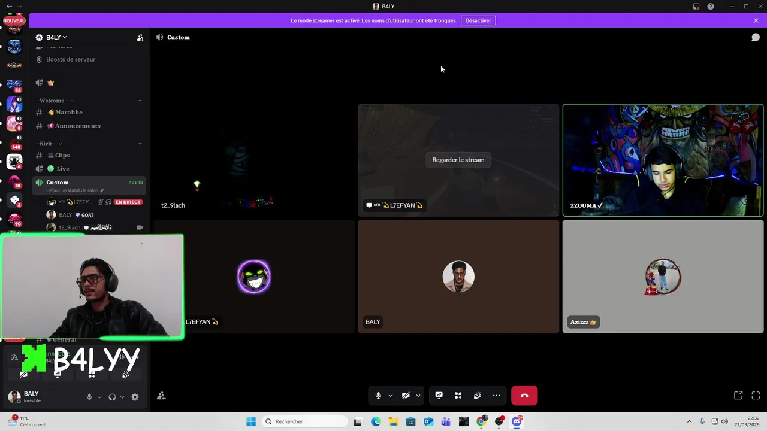
Task: Launch the Activities grid icon in call controls
Action: 458,395
